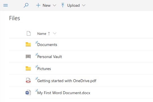Expand the Upload dropdown chevron
Image resolution: width=153 pixels, height=102 pixels.
click(84, 5)
